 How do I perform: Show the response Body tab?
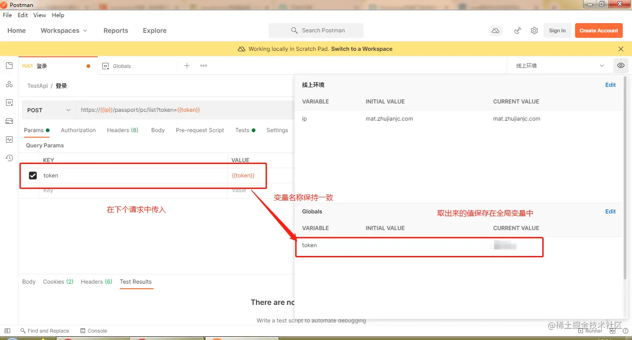29,282
